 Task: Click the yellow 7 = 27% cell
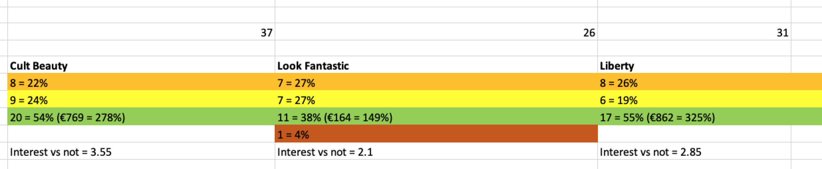[x=436, y=100]
